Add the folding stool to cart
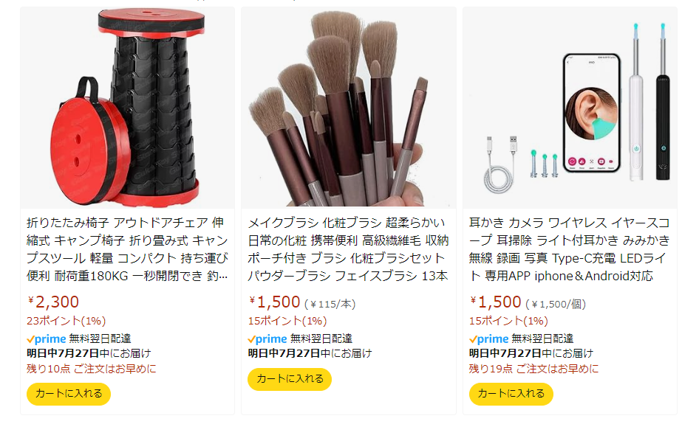The height and width of the screenshot is (427, 699). tap(69, 394)
